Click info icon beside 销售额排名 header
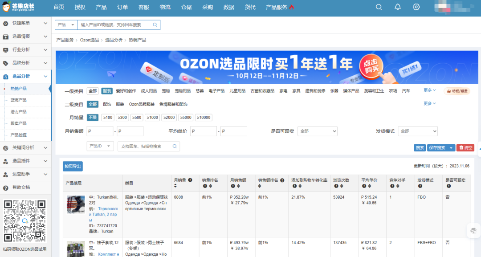481x257 pixels. coord(282,180)
